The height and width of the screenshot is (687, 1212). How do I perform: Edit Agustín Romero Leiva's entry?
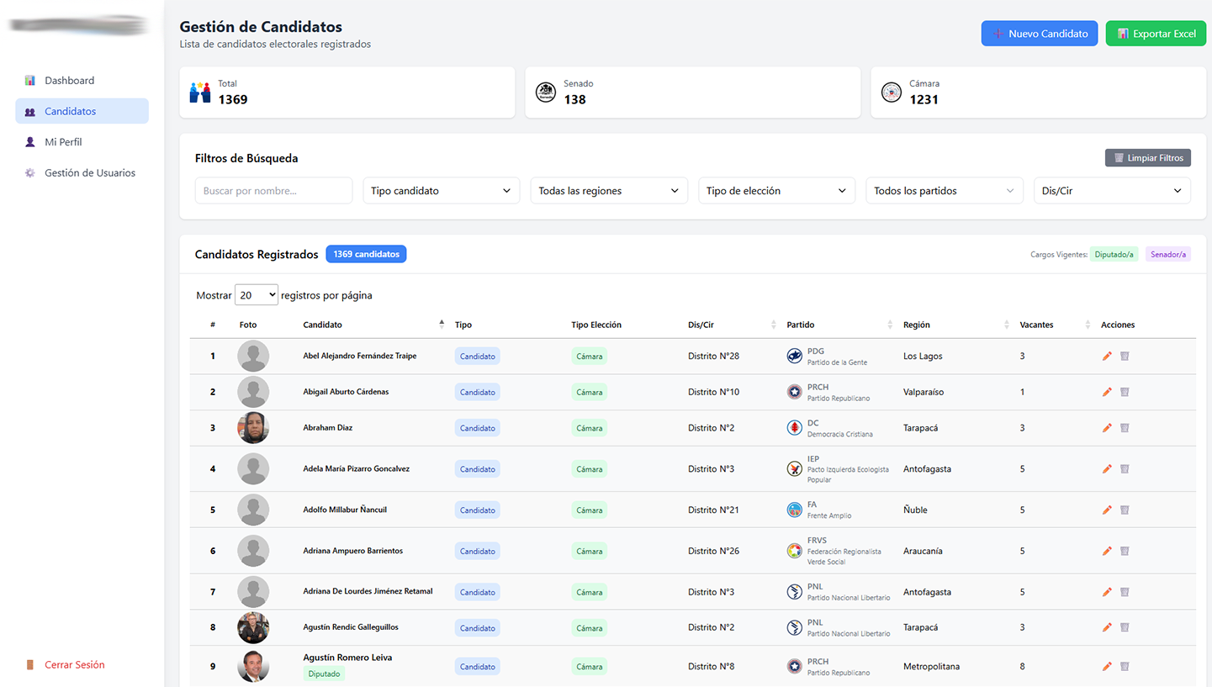point(1107,666)
